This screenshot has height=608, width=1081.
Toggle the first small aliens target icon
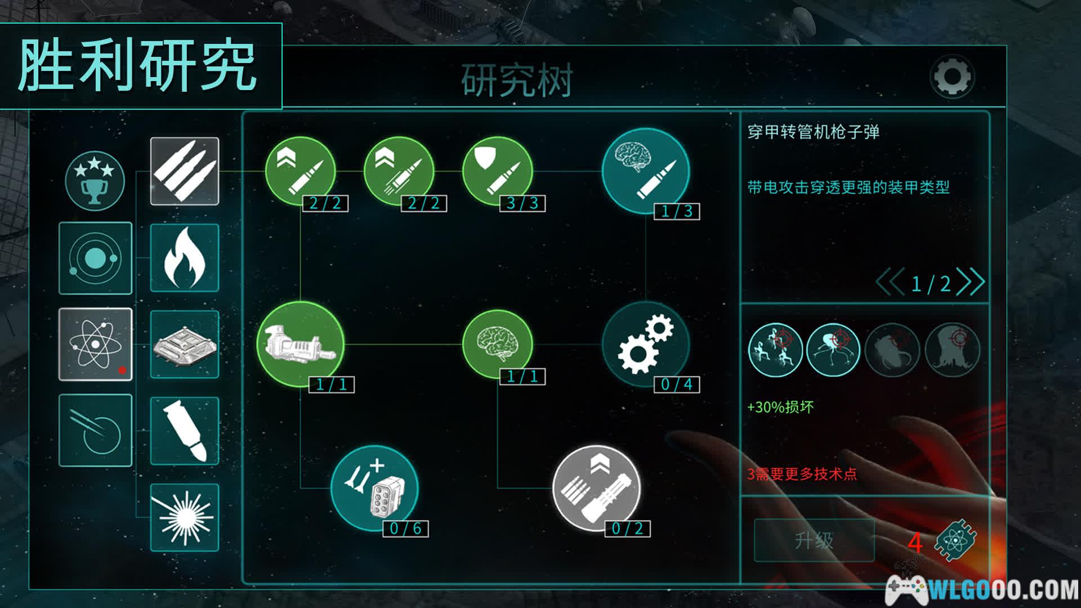(775, 350)
